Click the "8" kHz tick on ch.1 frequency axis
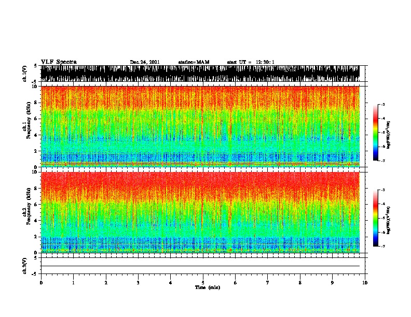 click(36, 103)
